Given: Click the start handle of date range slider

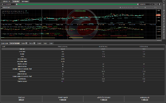Looking at the screenshot, I should [17, 4].
